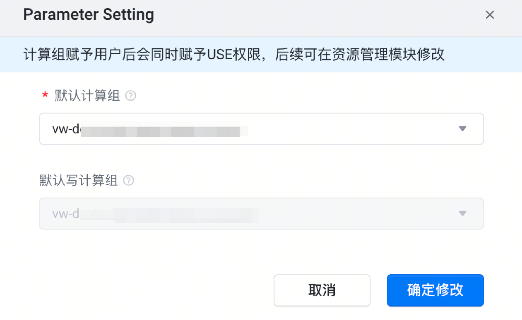Click the Parameter Setting title text
Viewport: 522px width, 320px height.
(88, 15)
